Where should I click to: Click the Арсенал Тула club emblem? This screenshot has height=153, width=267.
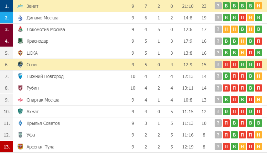pos(20,147)
